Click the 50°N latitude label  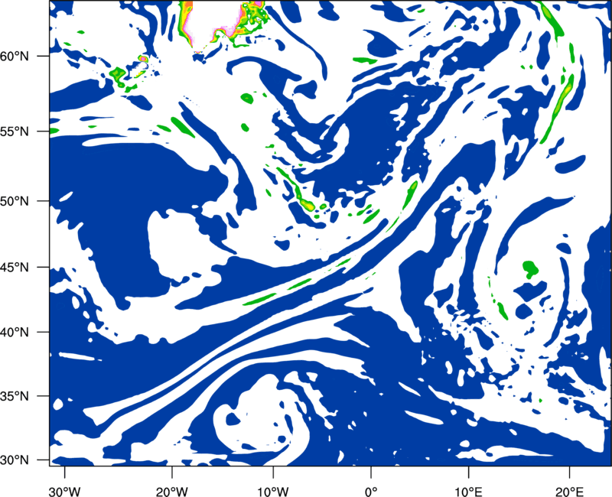point(15,201)
